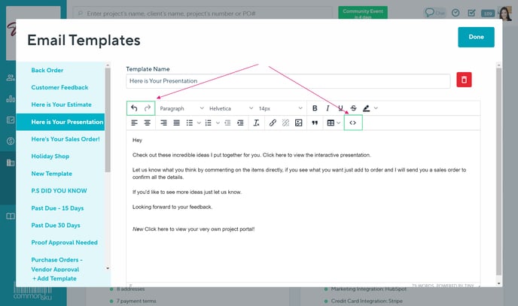The image size is (518, 306).
Task: Open the Helvetica font dropdown
Action: 228,108
